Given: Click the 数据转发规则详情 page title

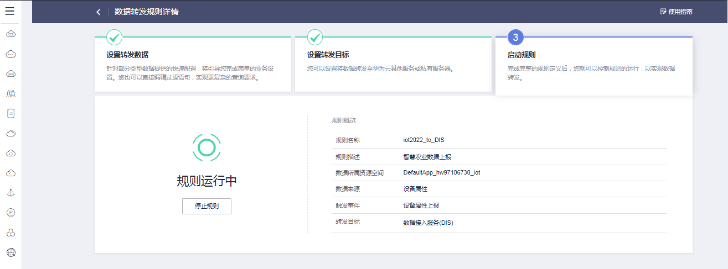Looking at the screenshot, I should (147, 12).
